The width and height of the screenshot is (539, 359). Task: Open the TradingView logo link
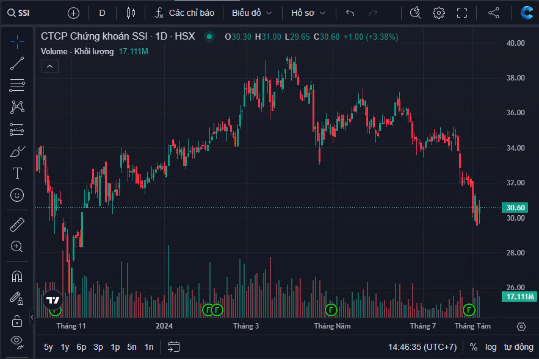(53, 300)
